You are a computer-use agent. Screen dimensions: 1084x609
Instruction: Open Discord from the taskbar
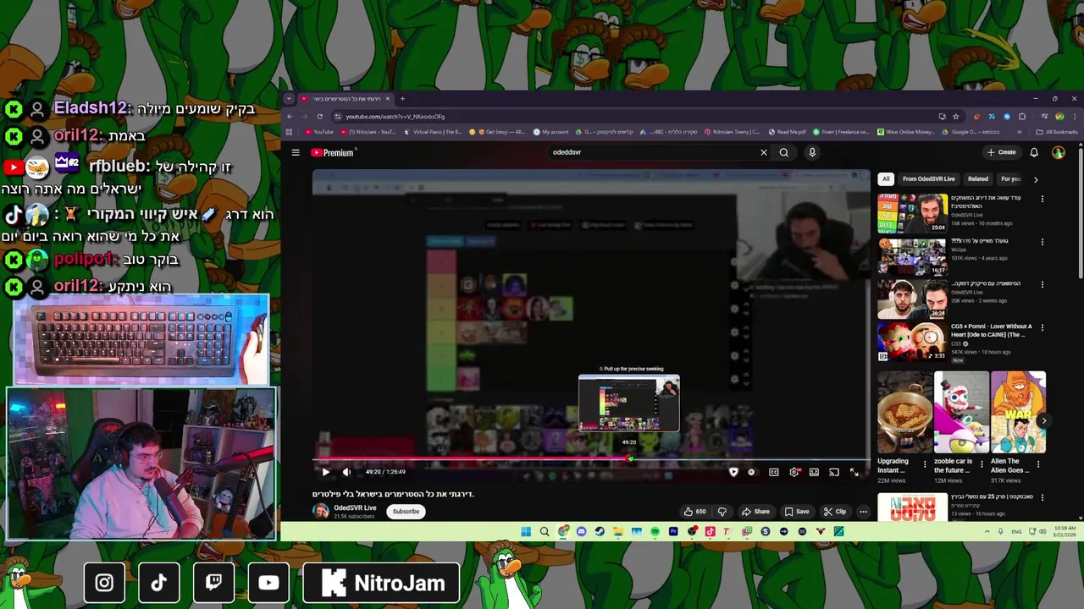coord(581,531)
